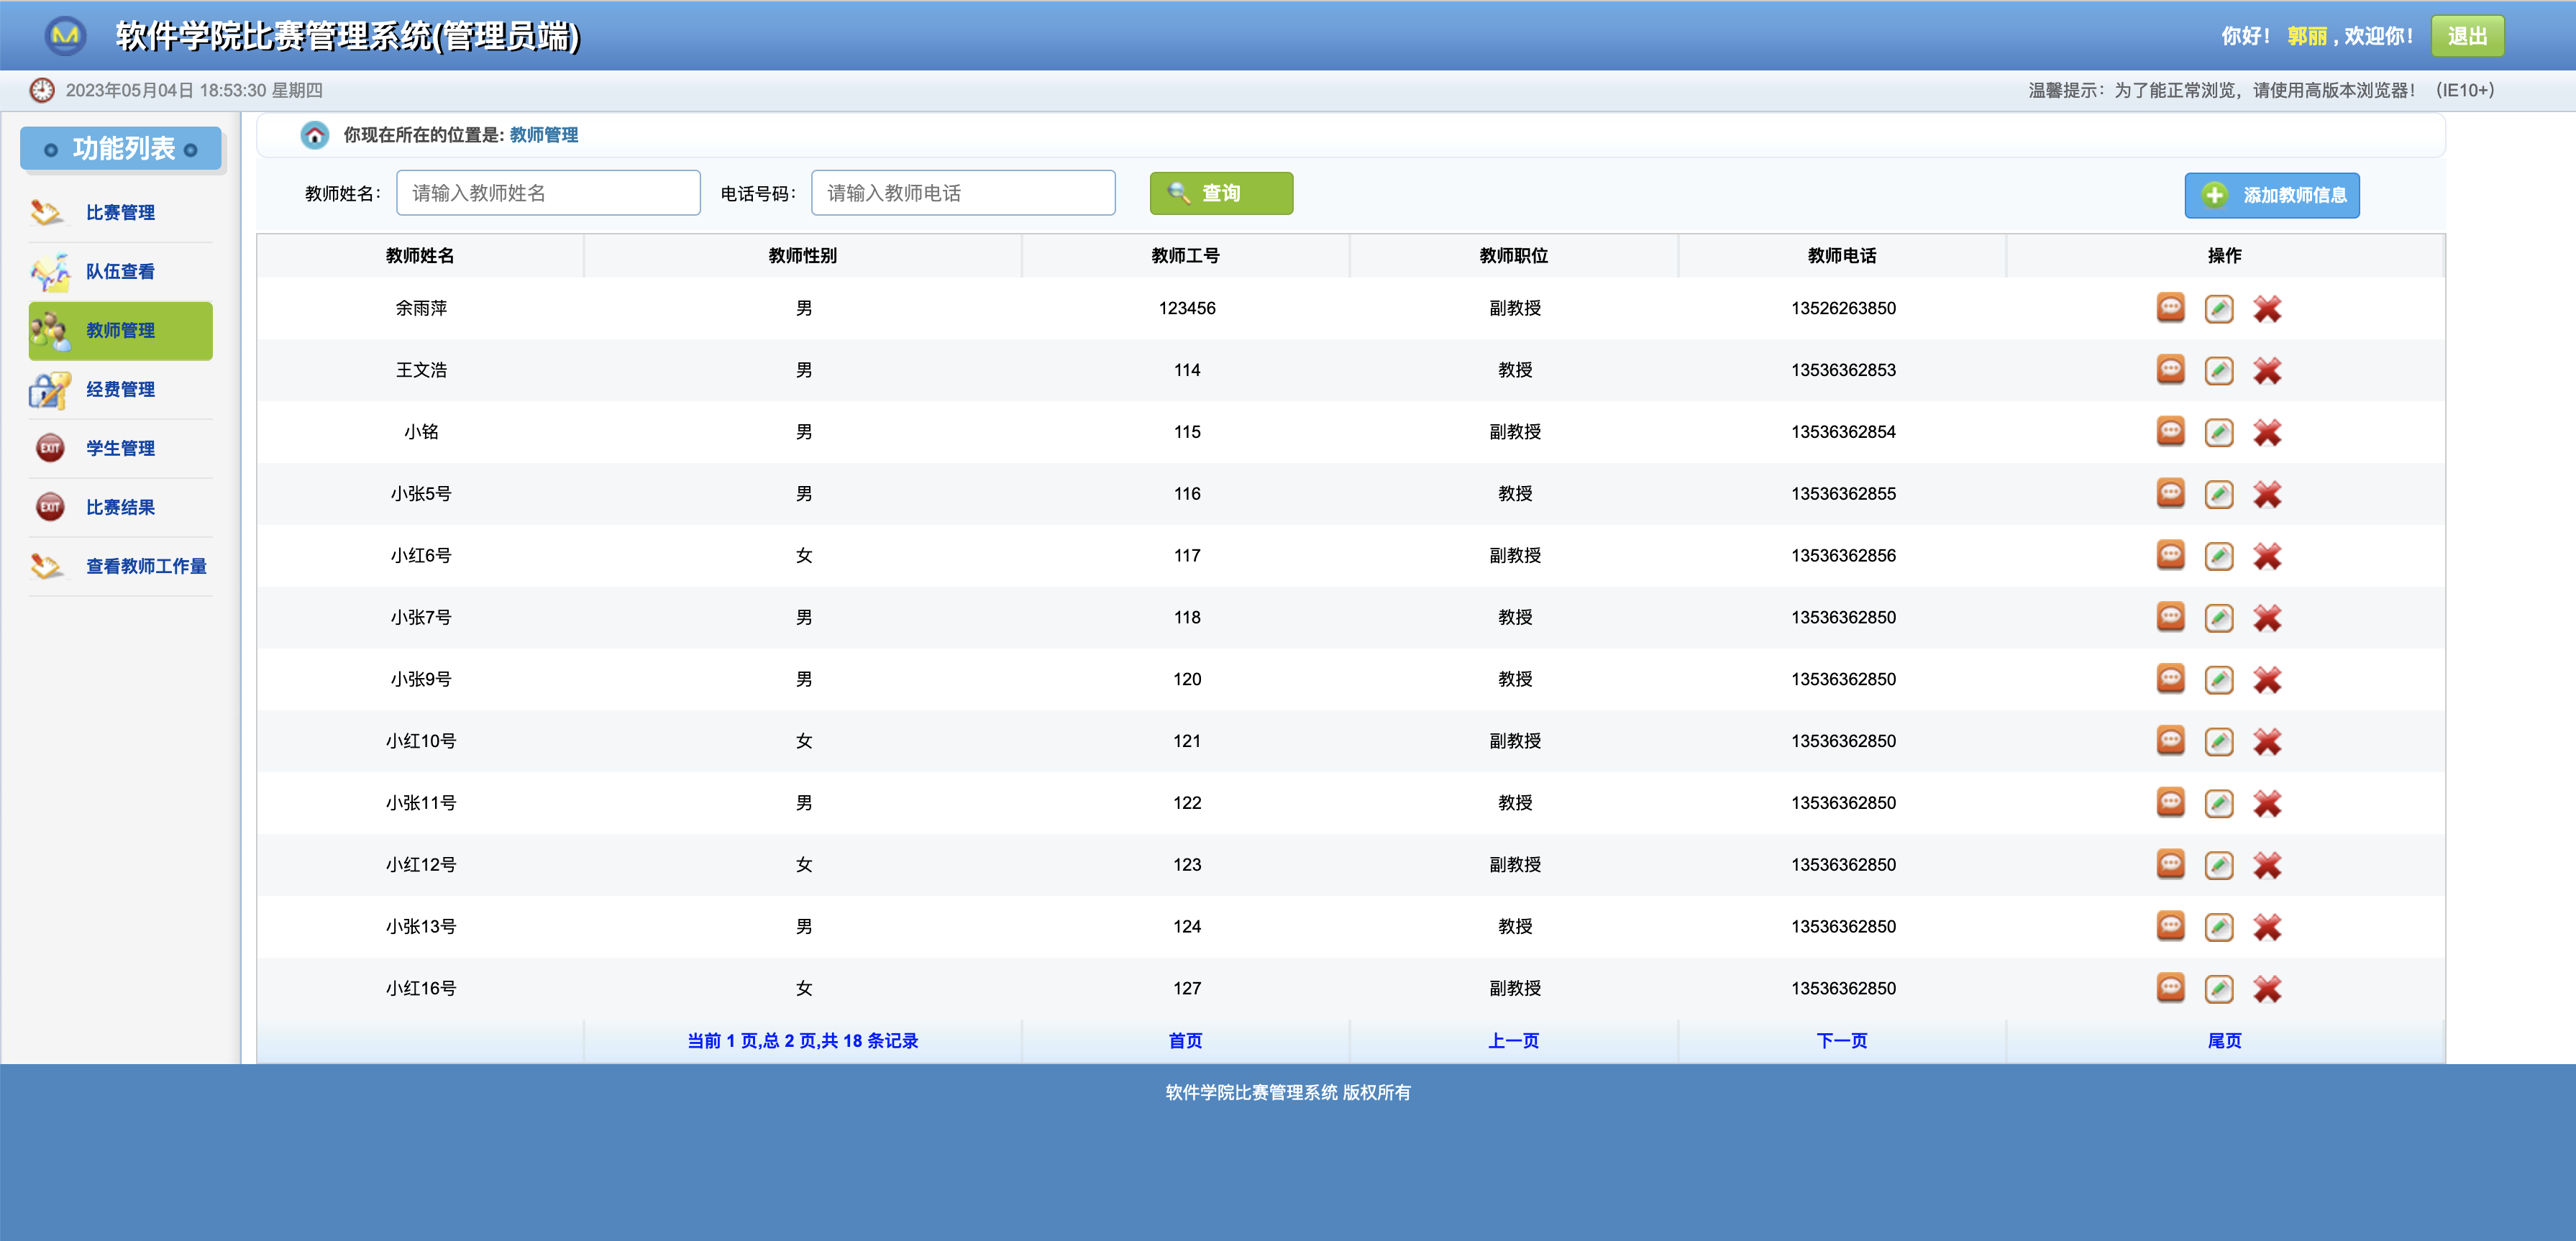
Task: Edit teacher 王文浩 with pencil icon
Action: point(2218,371)
